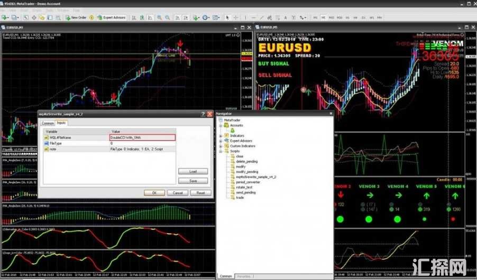The height and width of the screenshot is (280, 477).
Task: Select the period_converter script
Action: point(247,182)
